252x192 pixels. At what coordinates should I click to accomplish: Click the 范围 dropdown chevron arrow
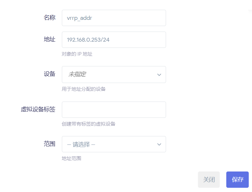(159, 144)
